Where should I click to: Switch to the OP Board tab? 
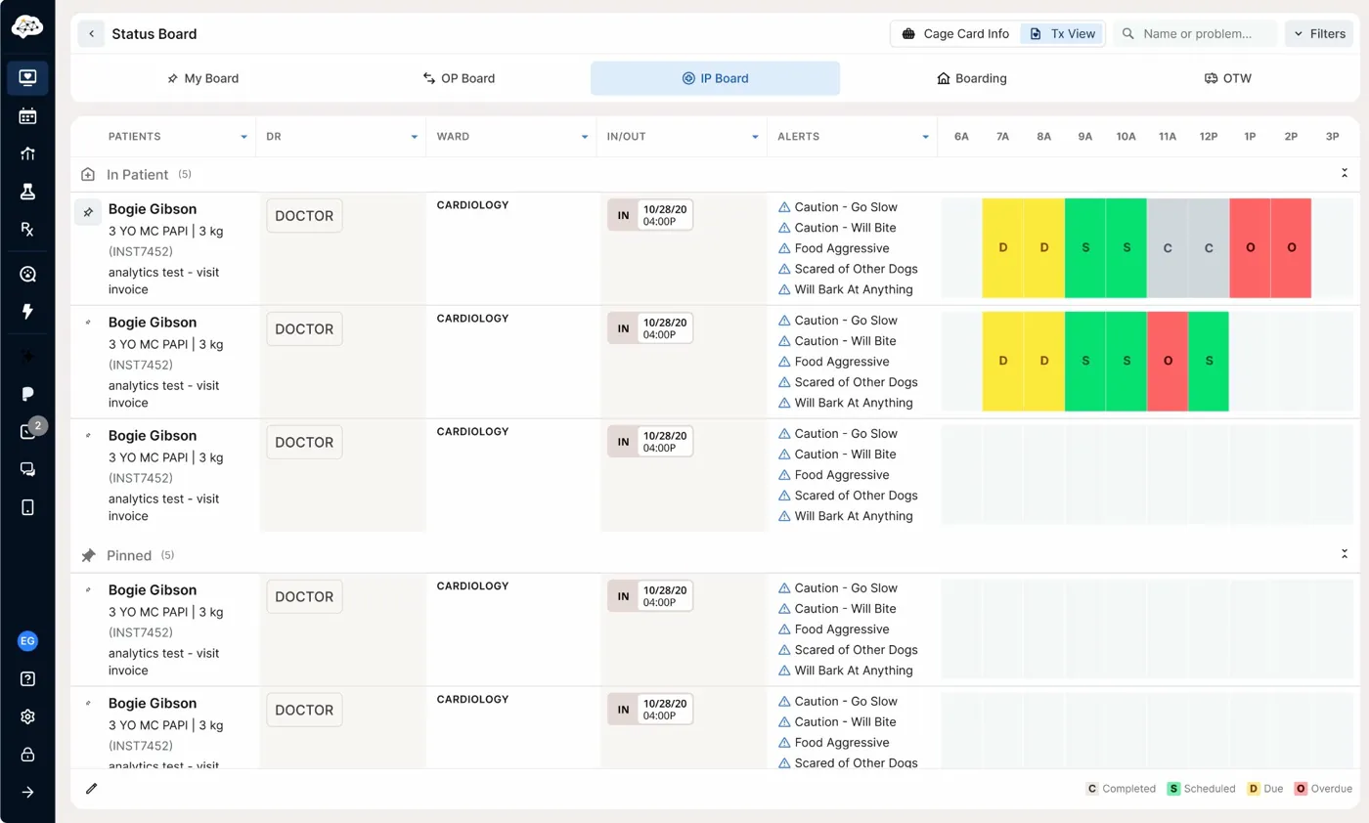tap(459, 78)
